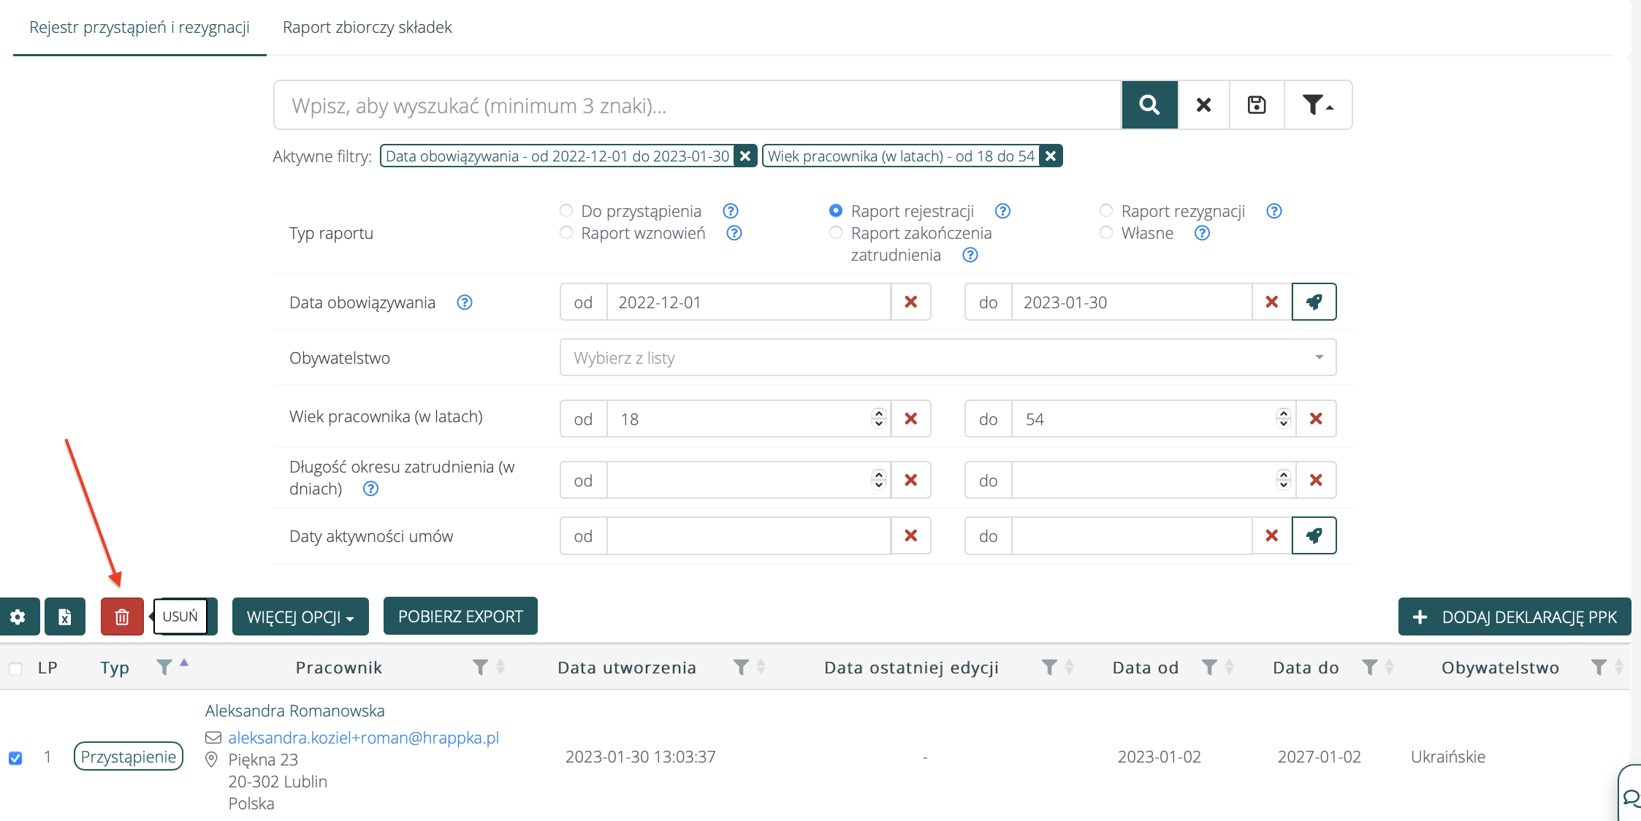Click DODAJ DEKLARACJĘ PPK button
Screen dimensions: 1641x821
1515,617
